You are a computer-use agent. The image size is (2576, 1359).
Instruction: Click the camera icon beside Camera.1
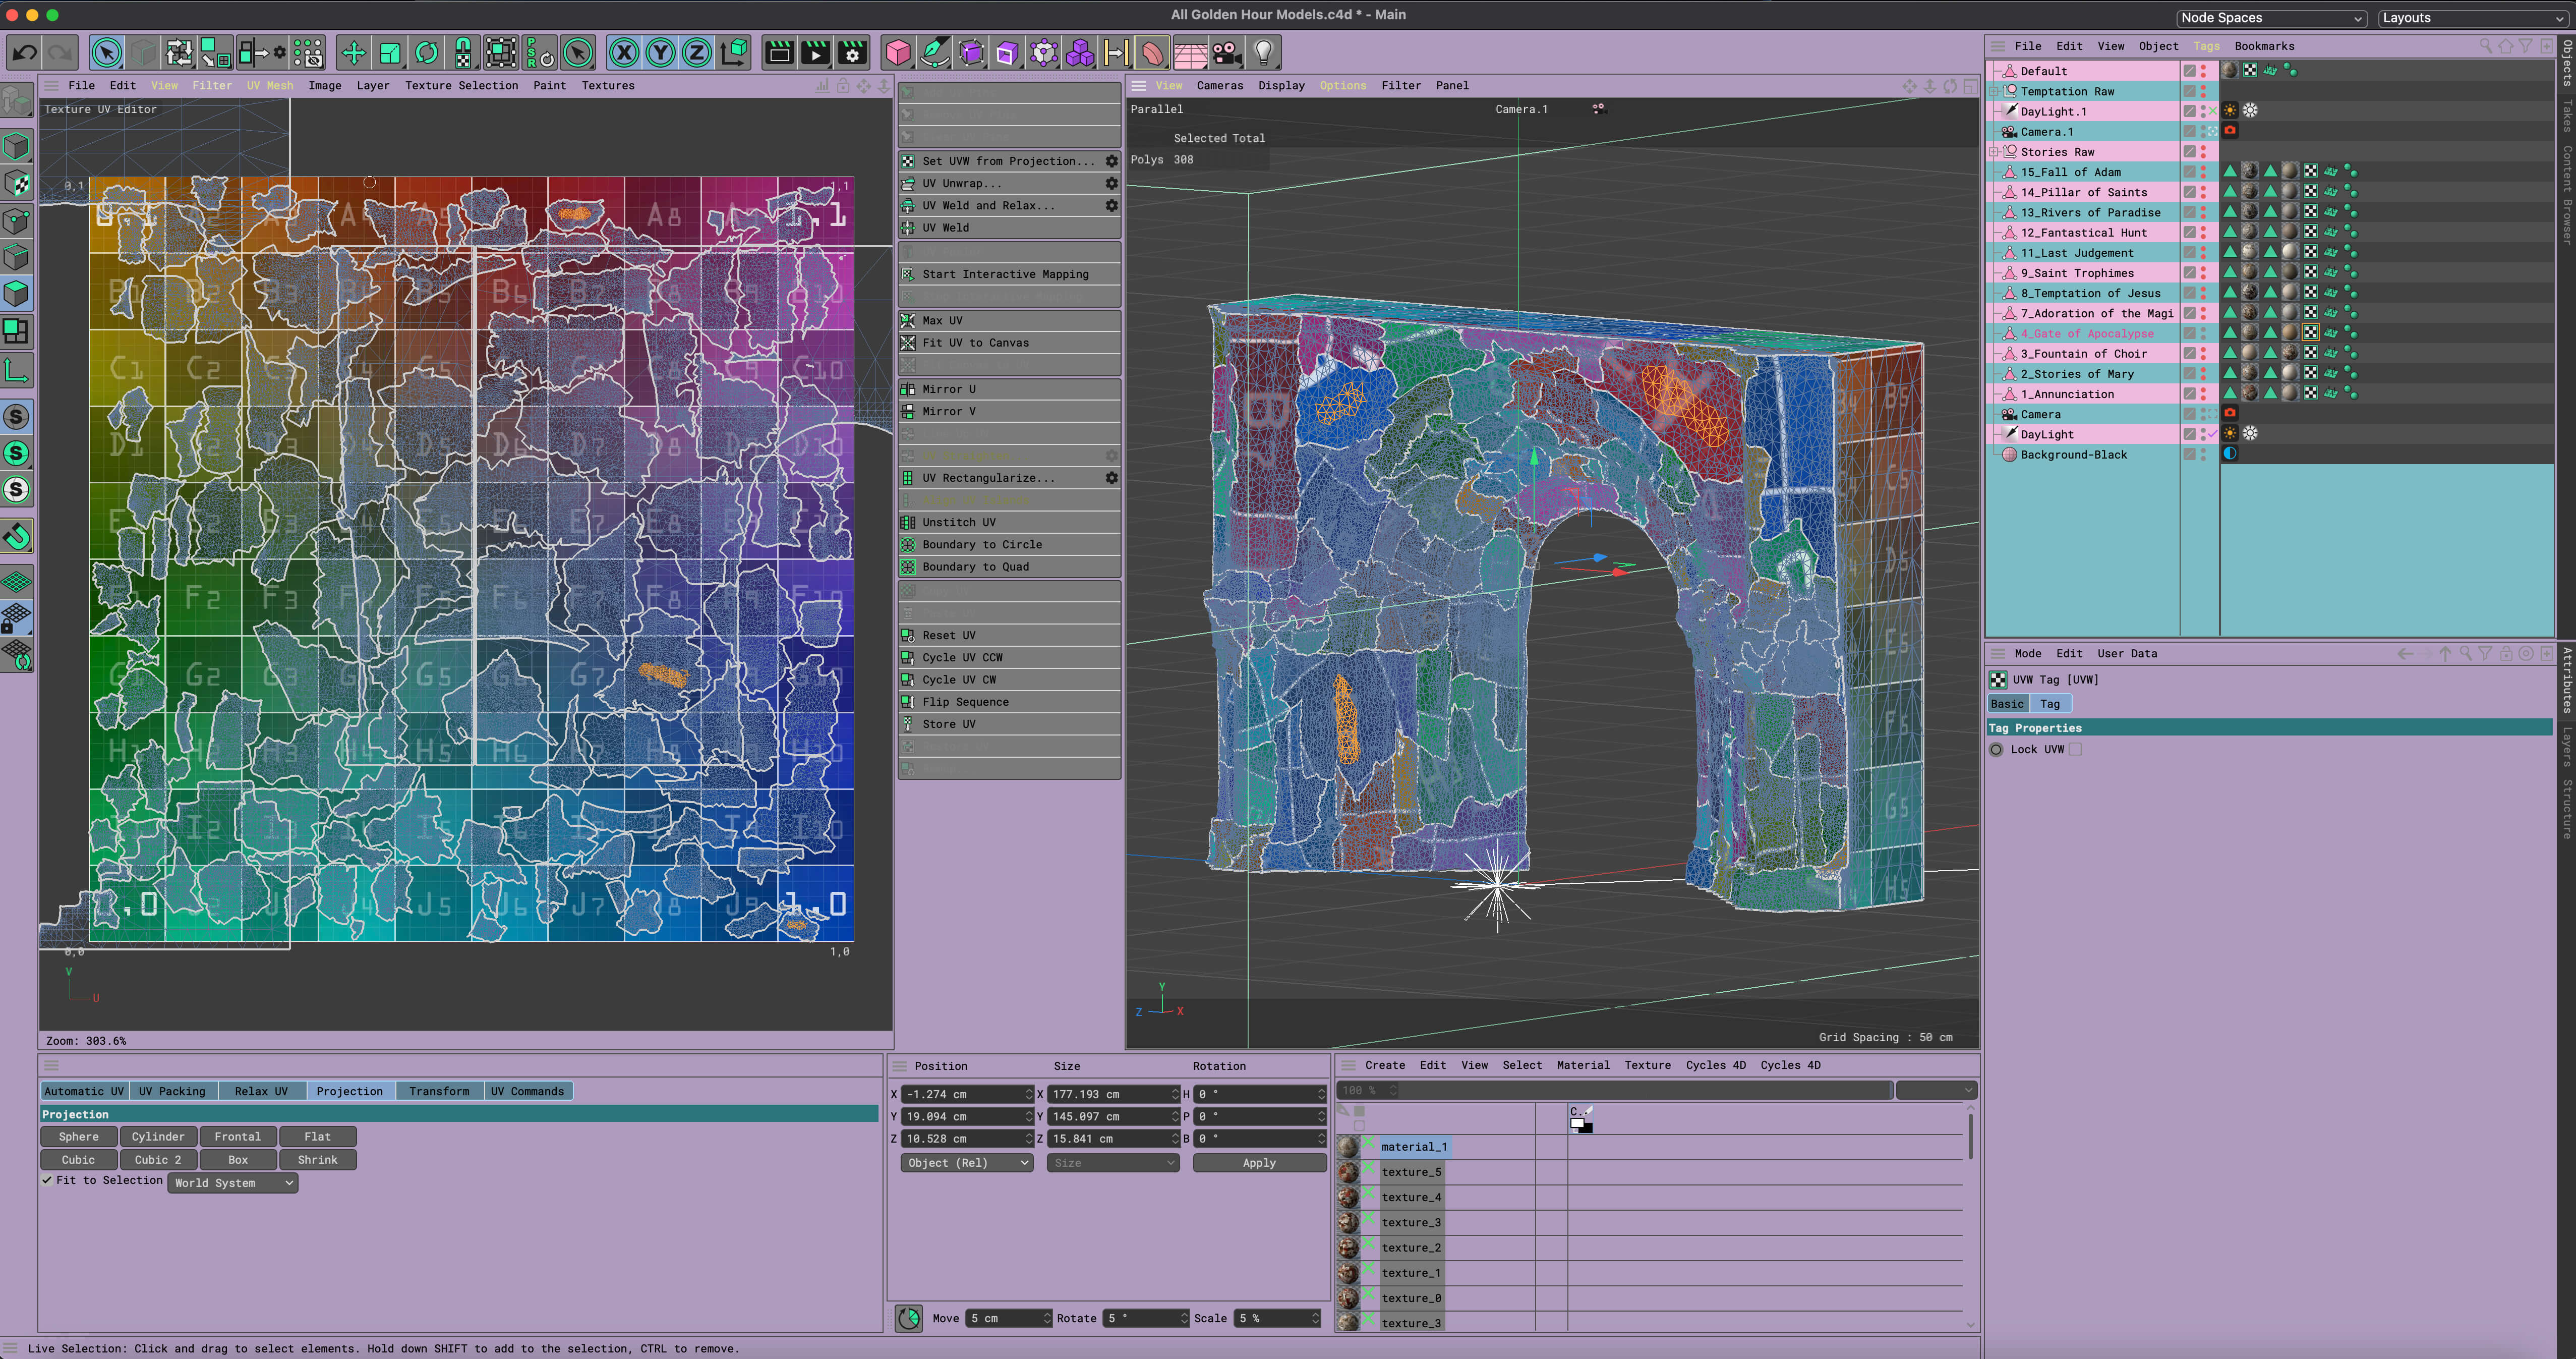tap(2231, 131)
